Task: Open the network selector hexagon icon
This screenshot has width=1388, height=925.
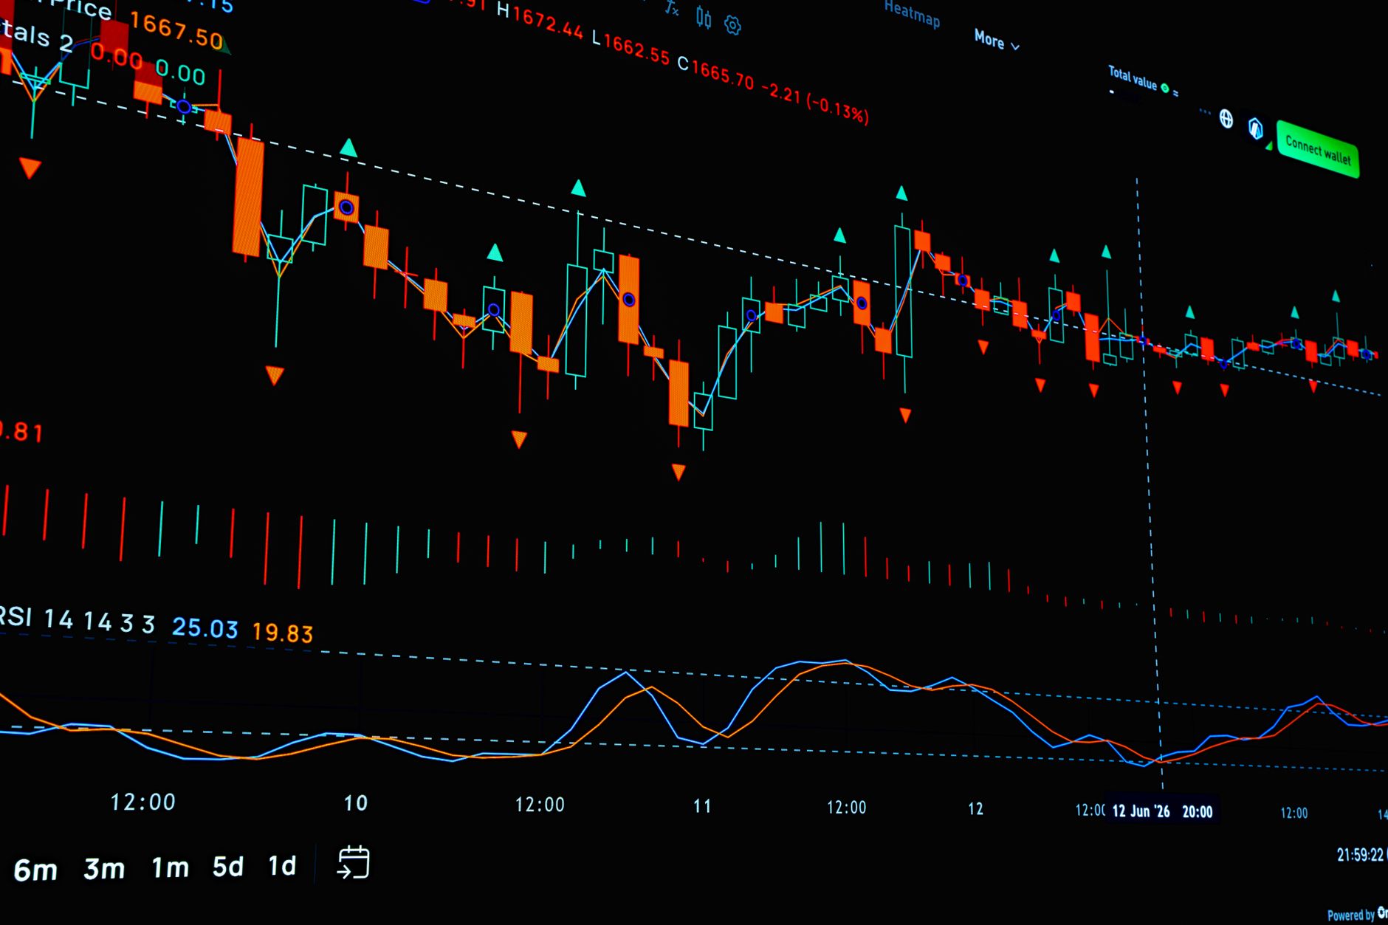Action: [1256, 128]
